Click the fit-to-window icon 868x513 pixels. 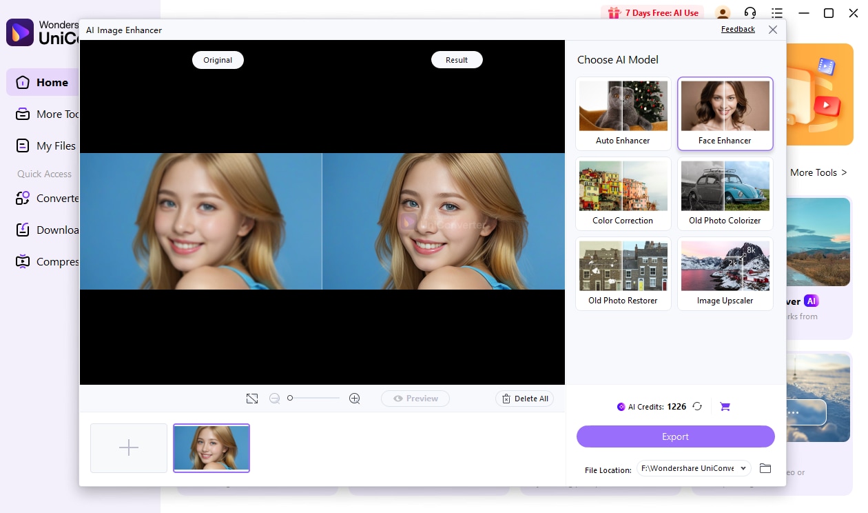click(252, 399)
